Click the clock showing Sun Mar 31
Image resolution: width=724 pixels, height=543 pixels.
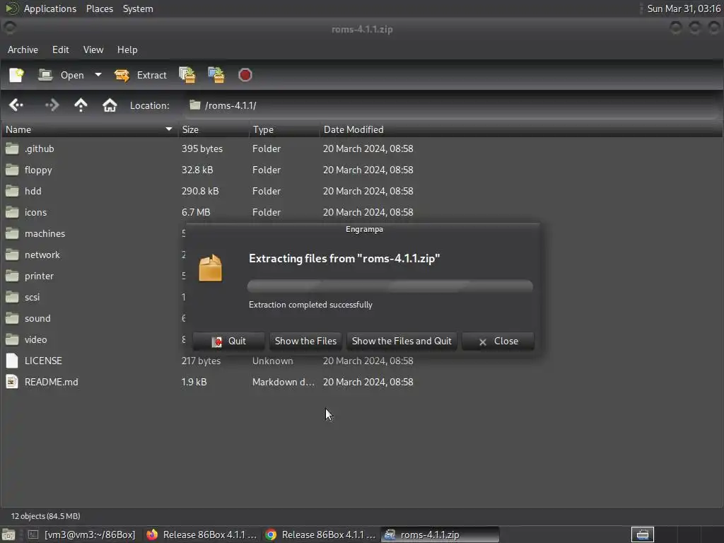tap(684, 8)
